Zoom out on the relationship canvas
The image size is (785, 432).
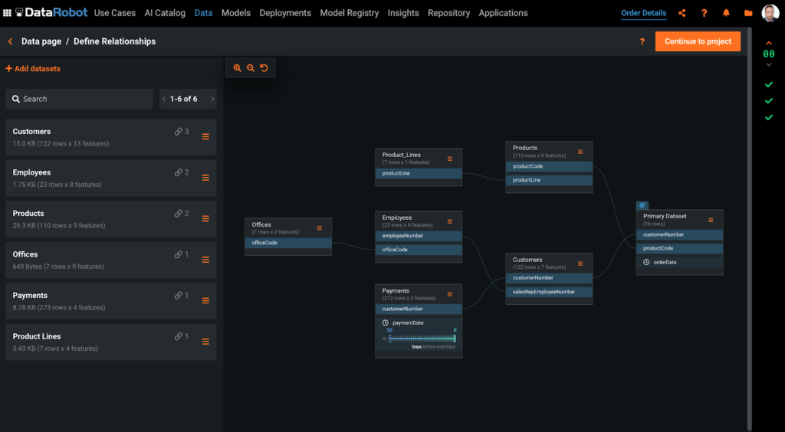(x=251, y=68)
